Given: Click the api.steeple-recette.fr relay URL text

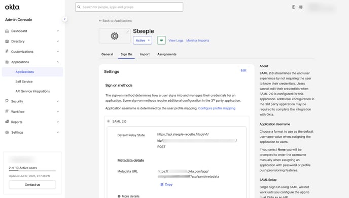Looking at the screenshot, I should (183, 134).
